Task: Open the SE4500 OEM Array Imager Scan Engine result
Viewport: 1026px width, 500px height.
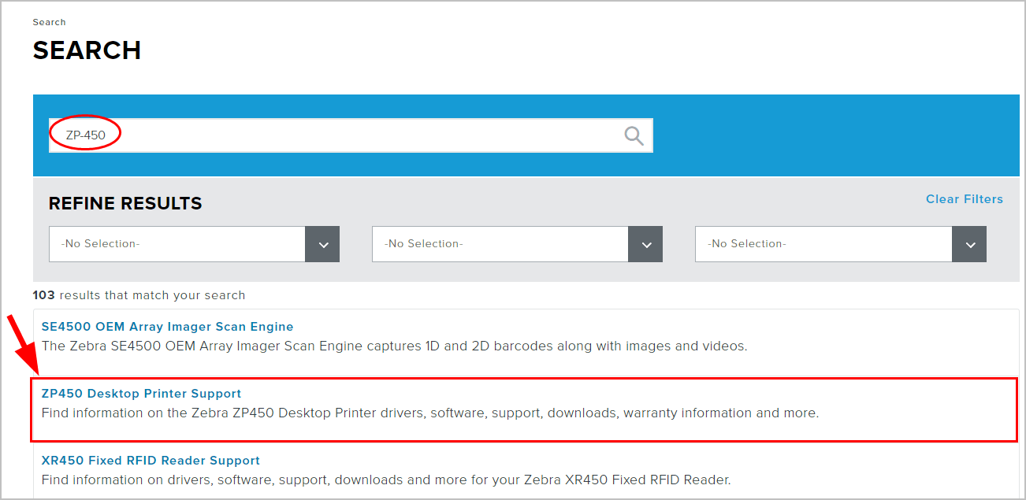Action: [168, 326]
